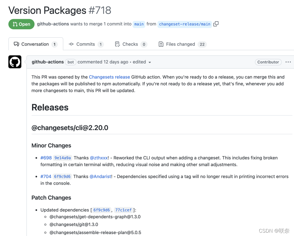Visit @zthxxx user profile link
Viewport: 294px width, 236px height.
point(99,158)
